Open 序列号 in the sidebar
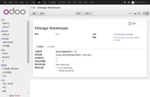The width and height of the screenshot is (150, 97). [5, 53]
